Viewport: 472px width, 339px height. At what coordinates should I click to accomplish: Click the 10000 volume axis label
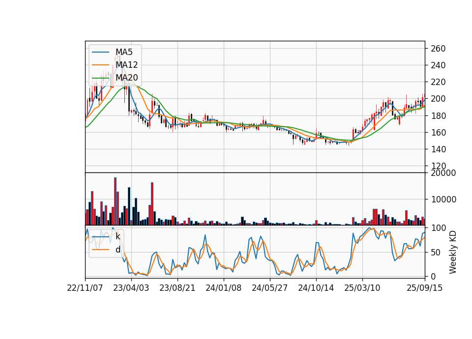point(443,199)
